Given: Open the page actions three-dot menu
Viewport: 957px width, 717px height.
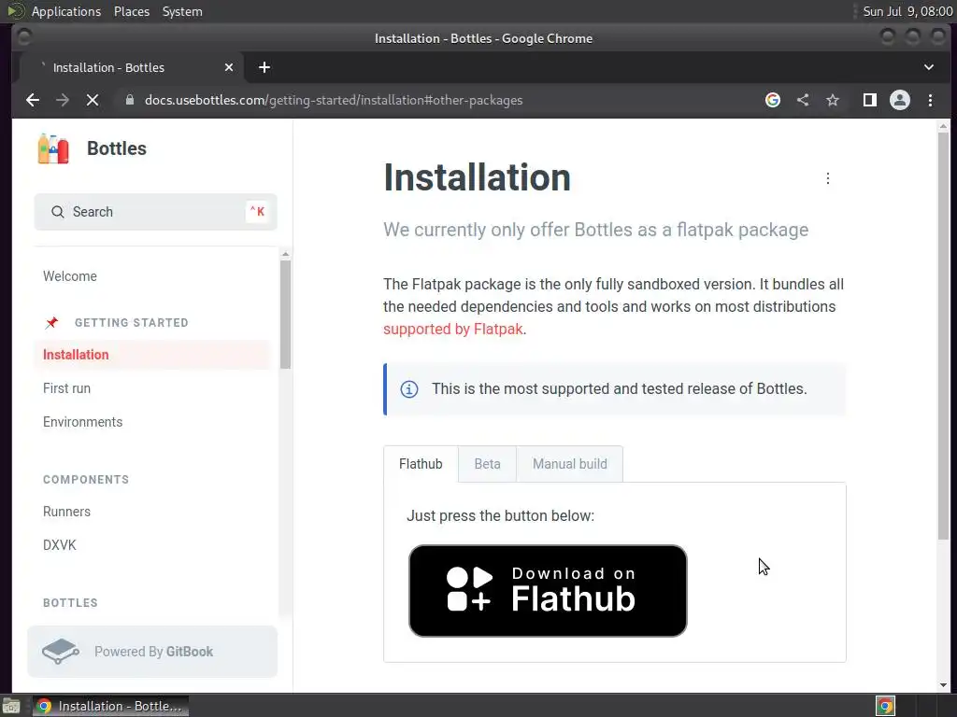Looking at the screenshot, I should (828, 178).
